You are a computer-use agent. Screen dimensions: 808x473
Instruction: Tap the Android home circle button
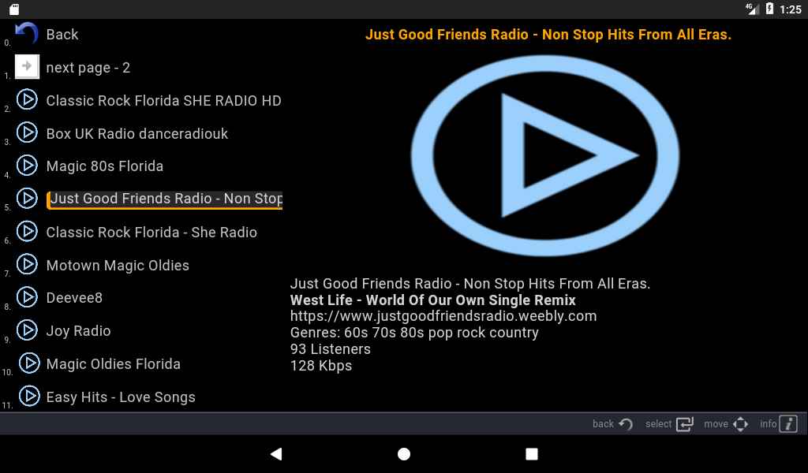click(404, 453)
